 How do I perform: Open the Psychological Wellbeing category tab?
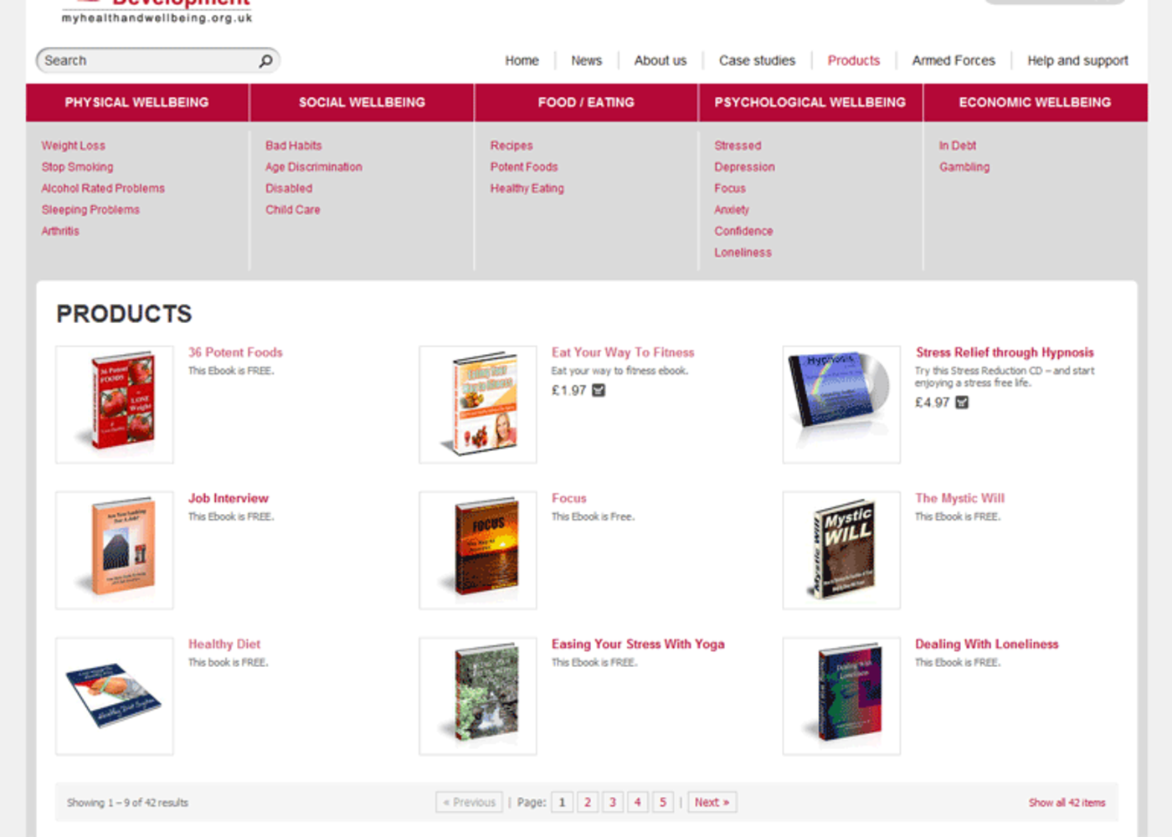pos(810,102)
